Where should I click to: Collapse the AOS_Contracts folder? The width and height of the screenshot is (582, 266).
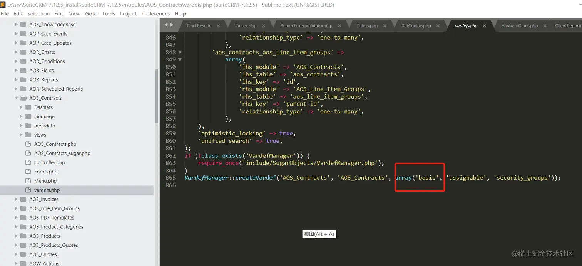coord(17,98)
